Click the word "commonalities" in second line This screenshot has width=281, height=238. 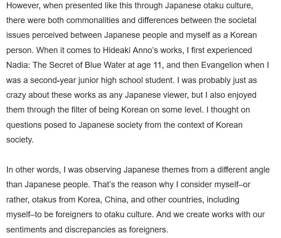(93, 20)
